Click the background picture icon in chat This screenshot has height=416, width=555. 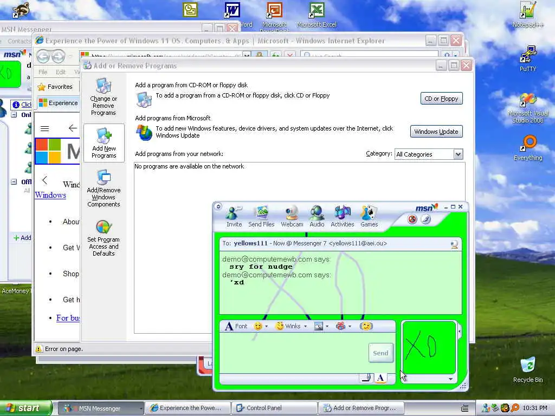pyautogui.click(x=319, y=326)
